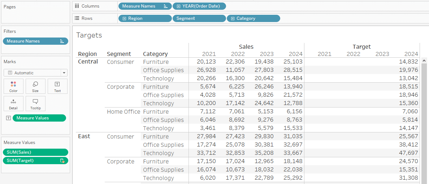Open the Tooltip marks card

pyautogui.click(x=35, y=104)
